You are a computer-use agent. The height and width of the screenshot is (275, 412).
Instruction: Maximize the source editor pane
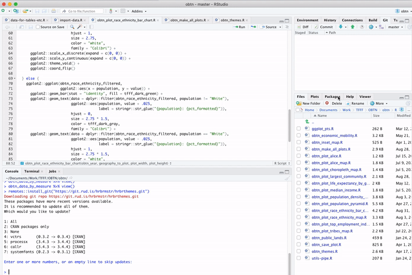pos(287,21)
